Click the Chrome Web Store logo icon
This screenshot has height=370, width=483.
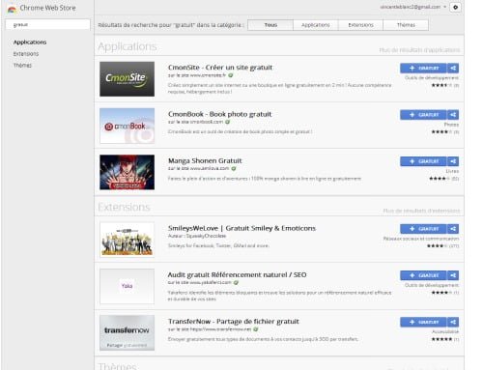point(12,10)
